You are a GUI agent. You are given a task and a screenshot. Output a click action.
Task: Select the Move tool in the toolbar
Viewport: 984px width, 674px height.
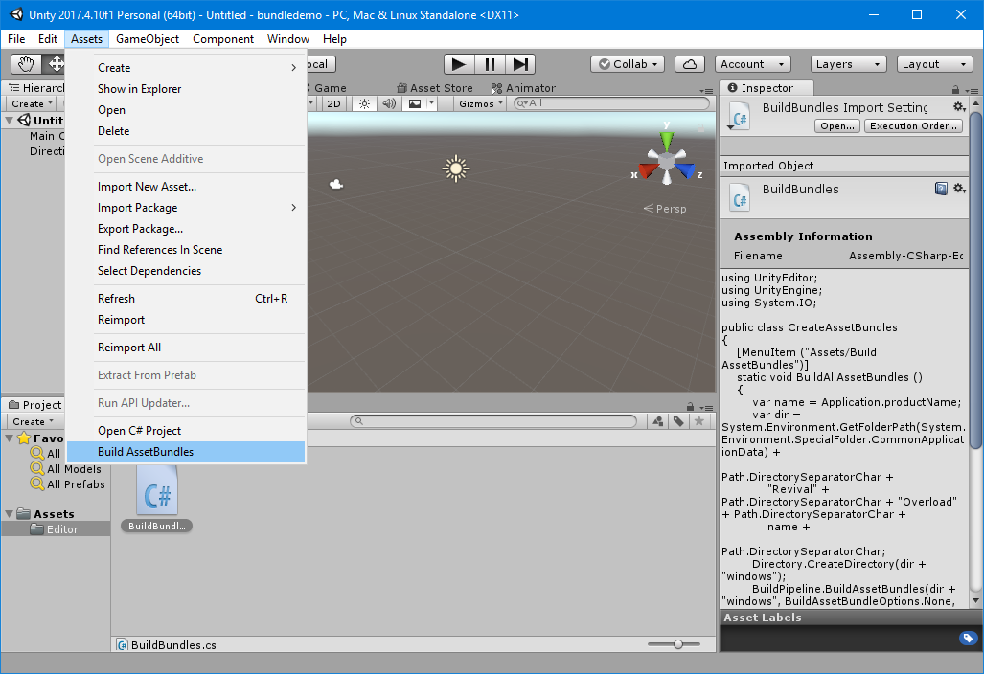(x=55, y=64)
